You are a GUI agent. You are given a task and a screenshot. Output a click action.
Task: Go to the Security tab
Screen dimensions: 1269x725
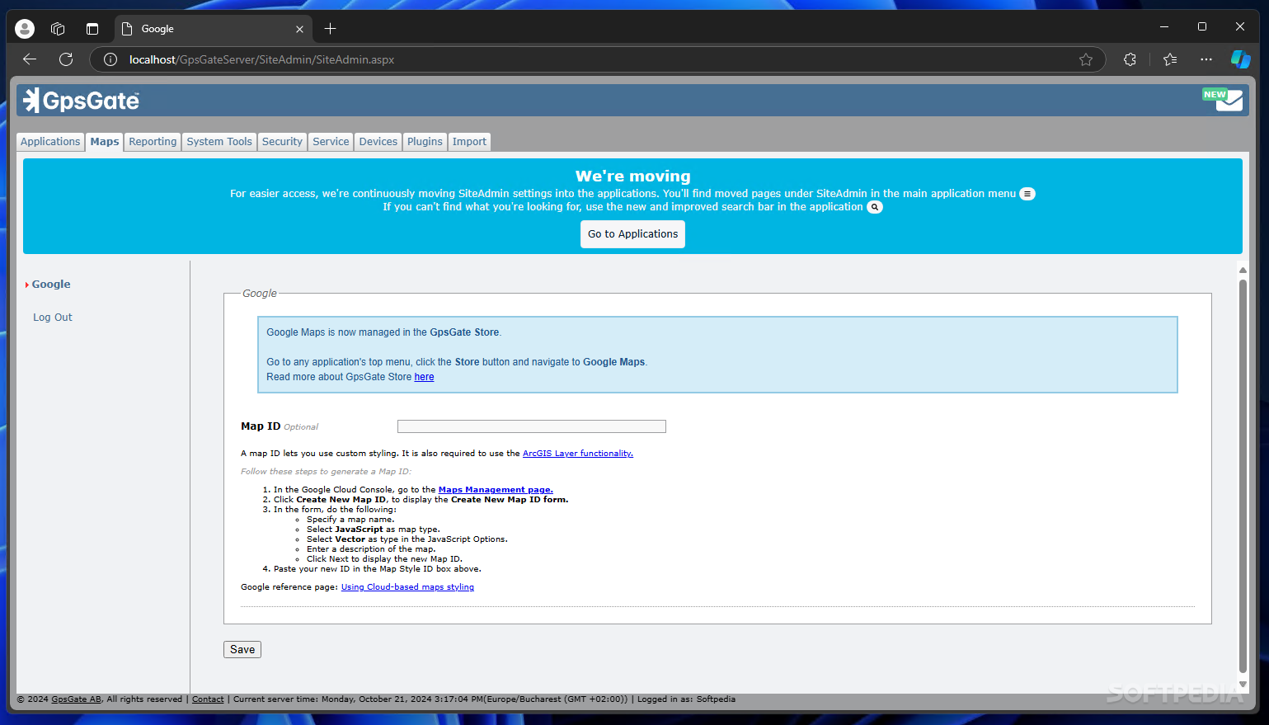point(282,142)
